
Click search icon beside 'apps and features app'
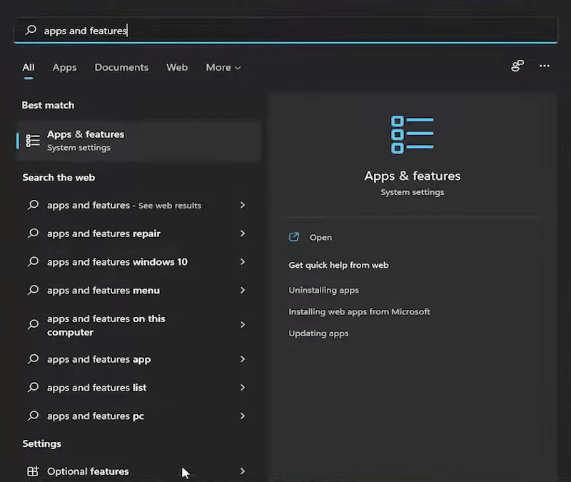click(33, 359)
